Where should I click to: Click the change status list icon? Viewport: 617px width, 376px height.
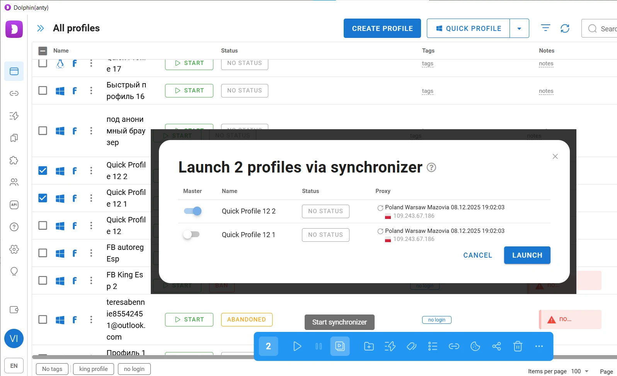[433, 346]
